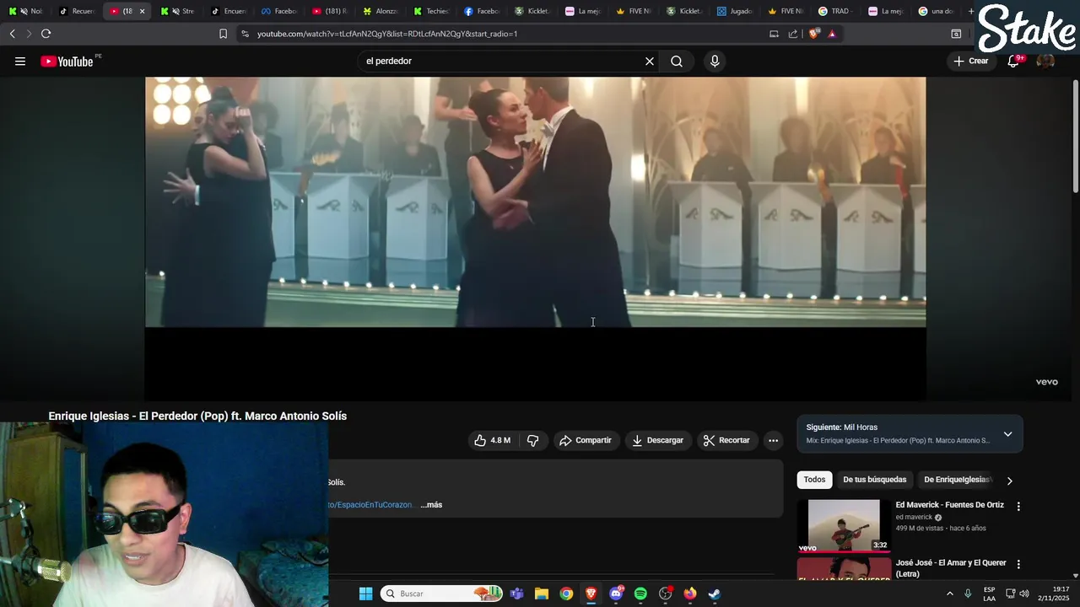
Task: Dislike the video with thumbs down
Action: click(532, 440)
